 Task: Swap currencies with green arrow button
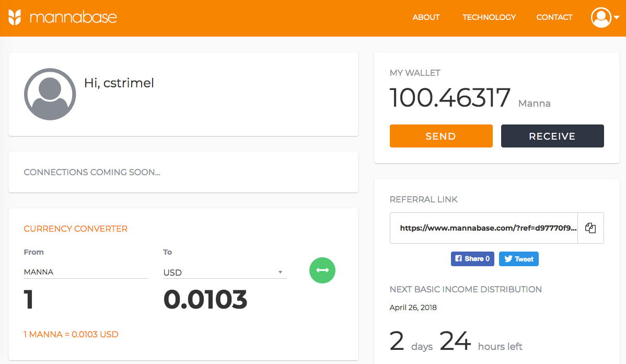click(322, 270)
